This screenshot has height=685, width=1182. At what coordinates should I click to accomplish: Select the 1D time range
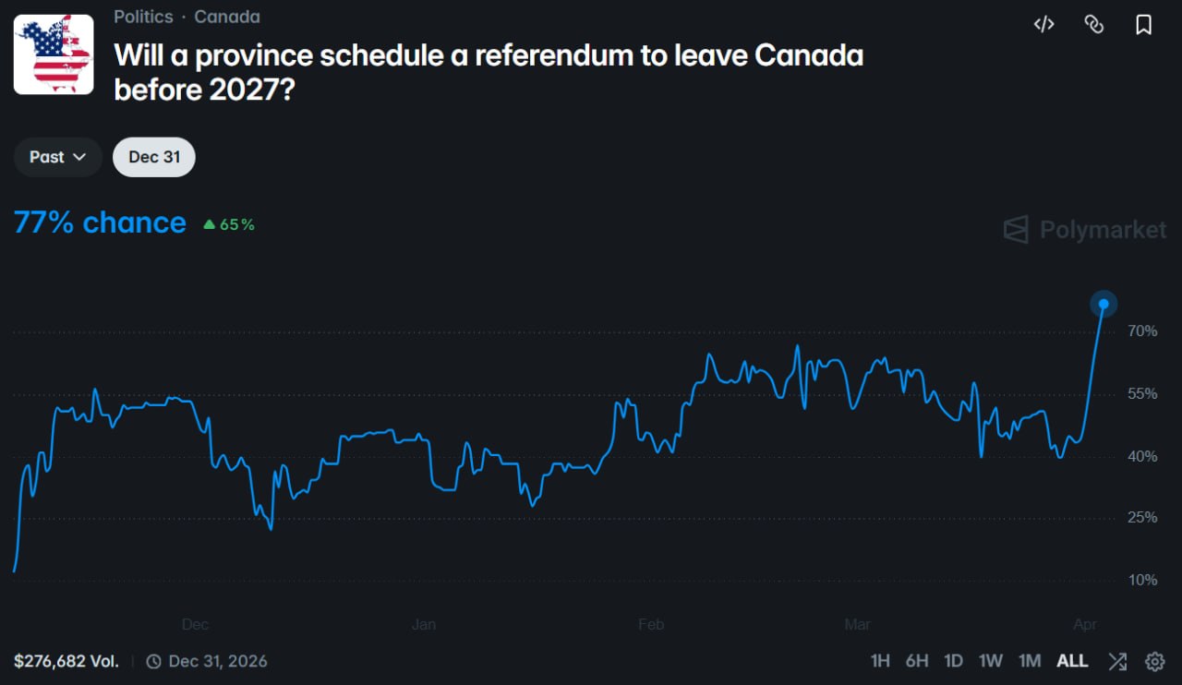(x=953, y=661)
